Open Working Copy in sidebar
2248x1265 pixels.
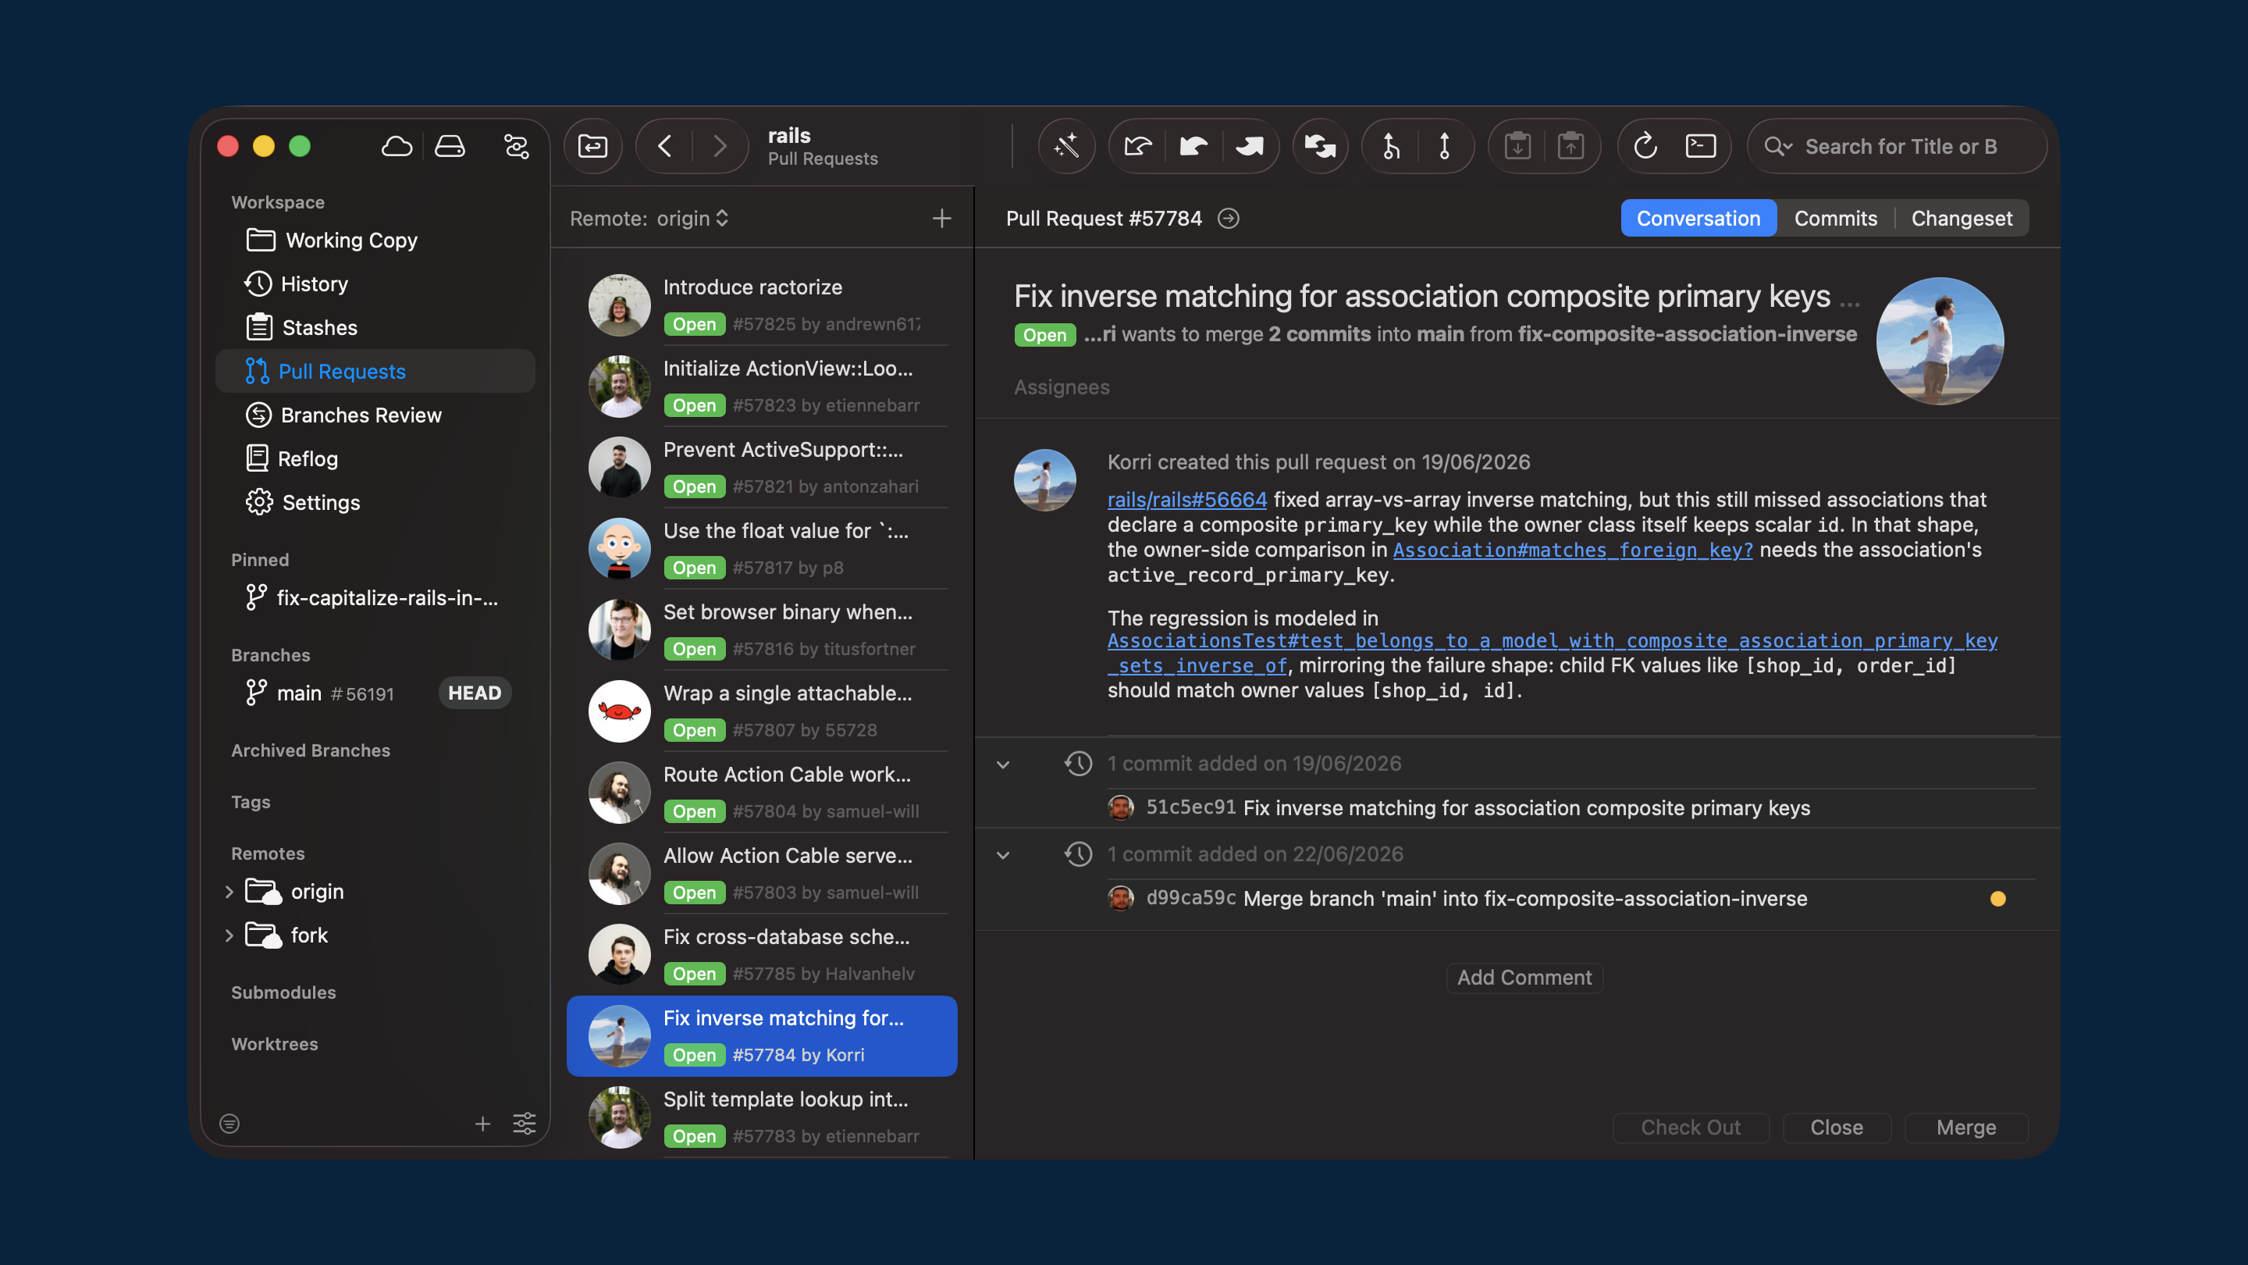pos(375,240)
